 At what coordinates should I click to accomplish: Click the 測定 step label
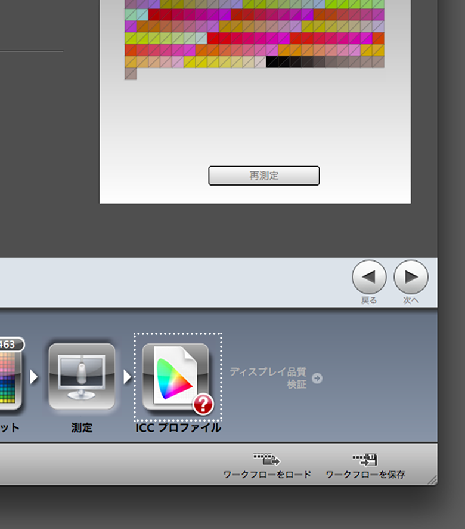tap(82, 428)
